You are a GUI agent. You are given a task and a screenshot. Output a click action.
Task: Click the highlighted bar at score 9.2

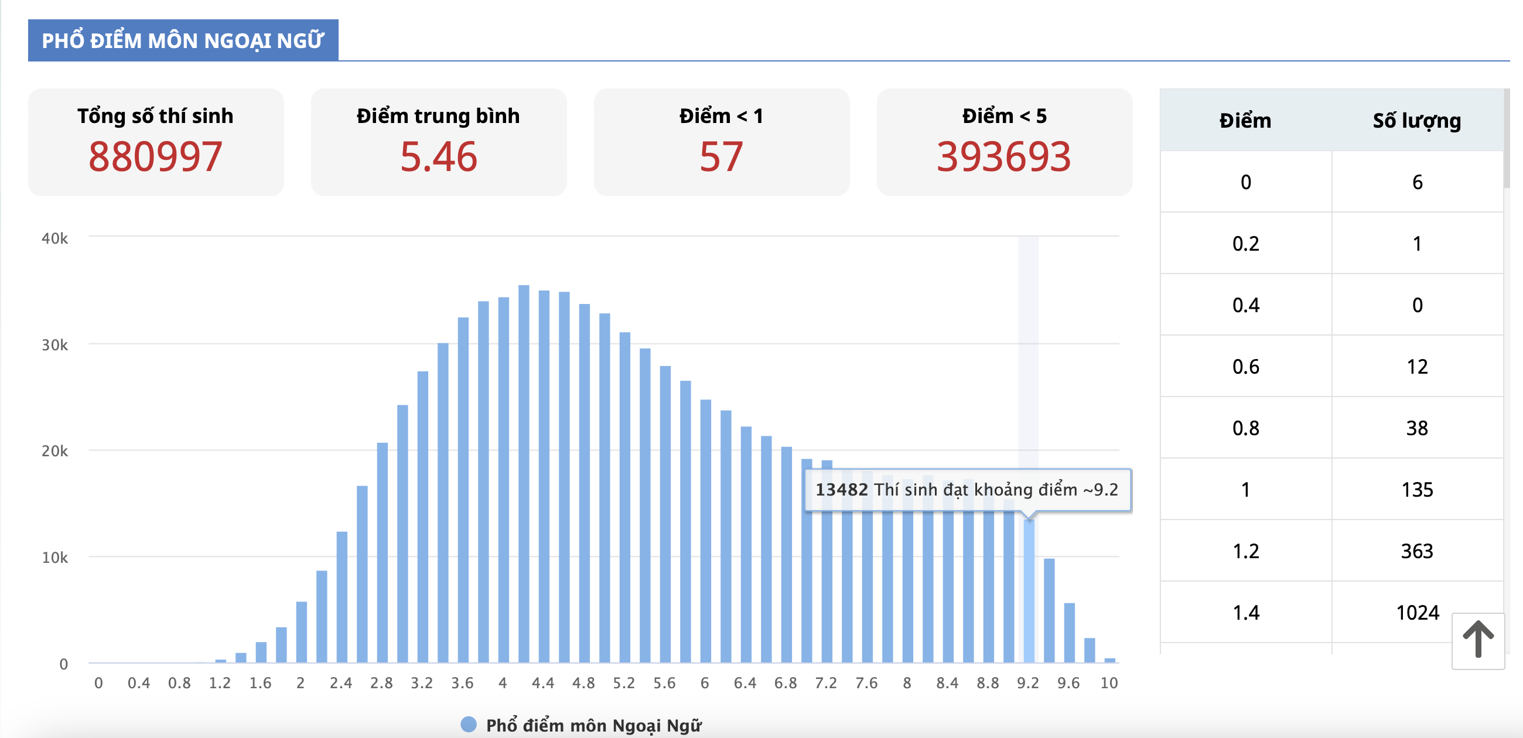[1029, 592]
